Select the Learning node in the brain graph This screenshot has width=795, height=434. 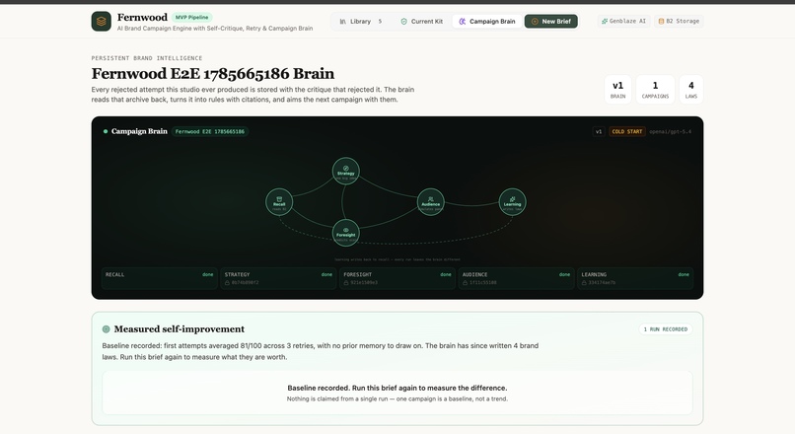[x=512, y=202]
